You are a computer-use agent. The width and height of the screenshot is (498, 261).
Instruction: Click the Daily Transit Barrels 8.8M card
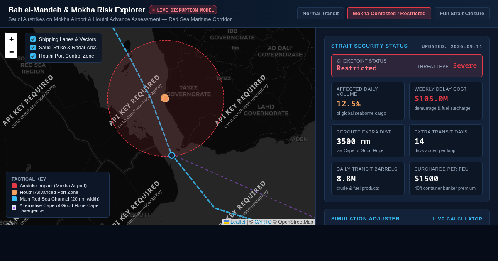(x=368, y=179)
